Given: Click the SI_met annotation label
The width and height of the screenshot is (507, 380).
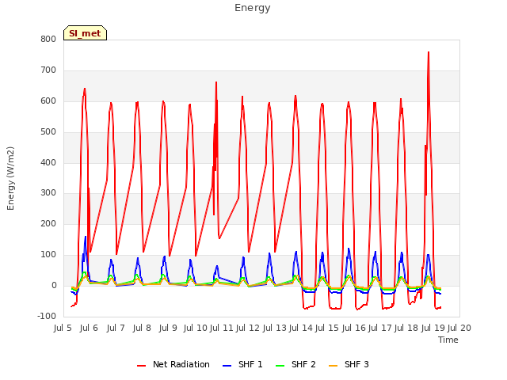Looking at the screenshot, I should 85,33.
